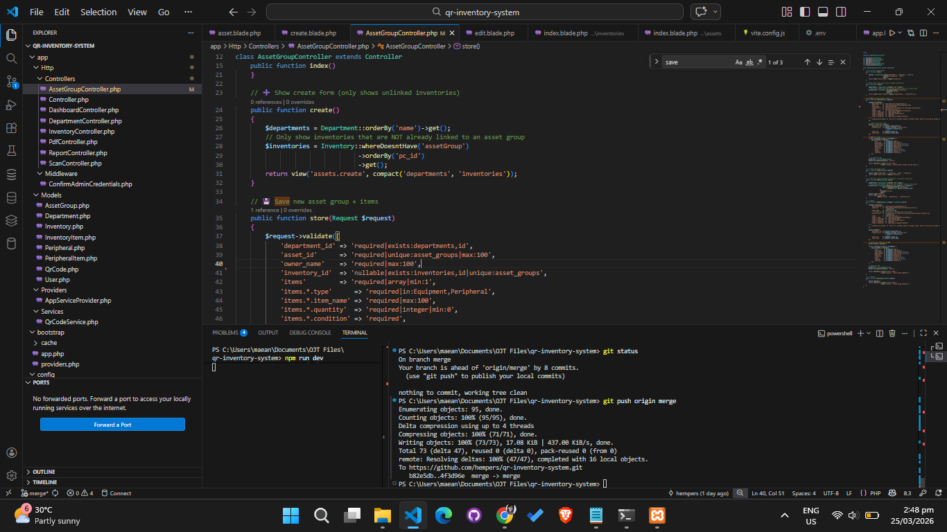This screenshot has width=947, height=532.
Task: Switch to the vite.config.js tab
Action: pyautogui.click(x=767, y=33)
